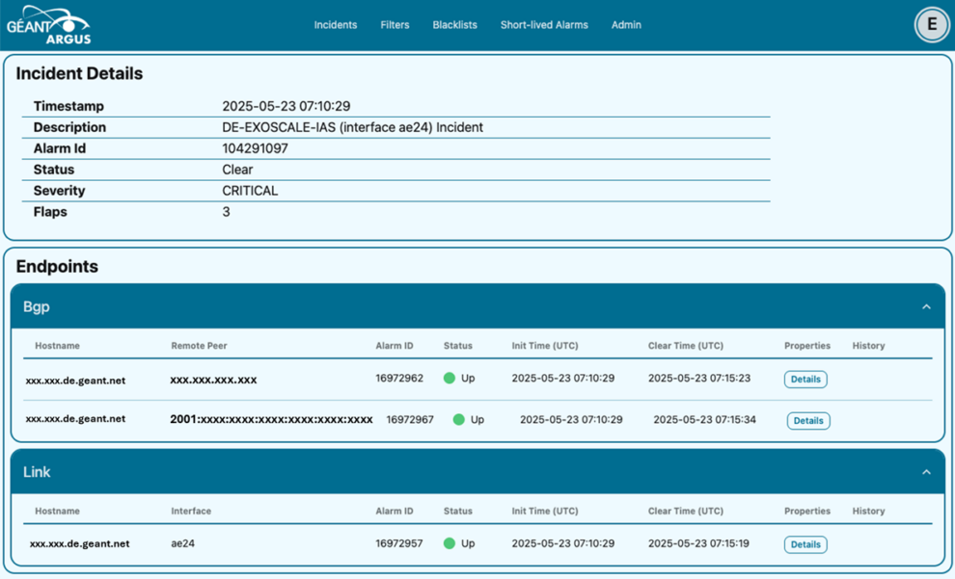Click the Bgp panel header title

pyautogui.click(x=37, y=307)
